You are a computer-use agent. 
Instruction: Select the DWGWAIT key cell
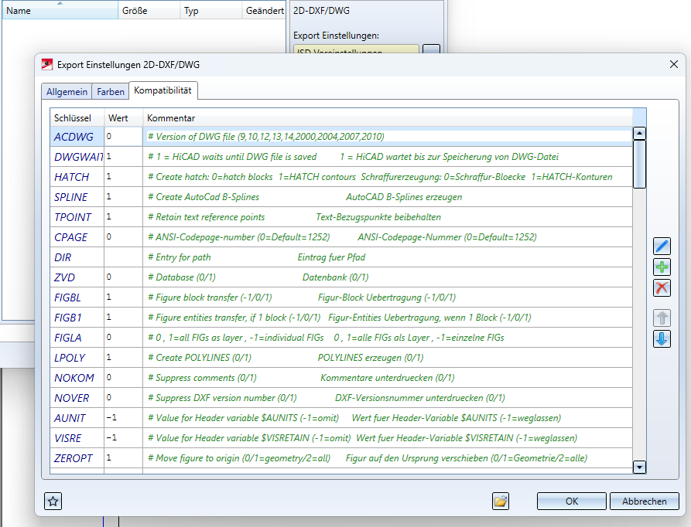(77, 157)
